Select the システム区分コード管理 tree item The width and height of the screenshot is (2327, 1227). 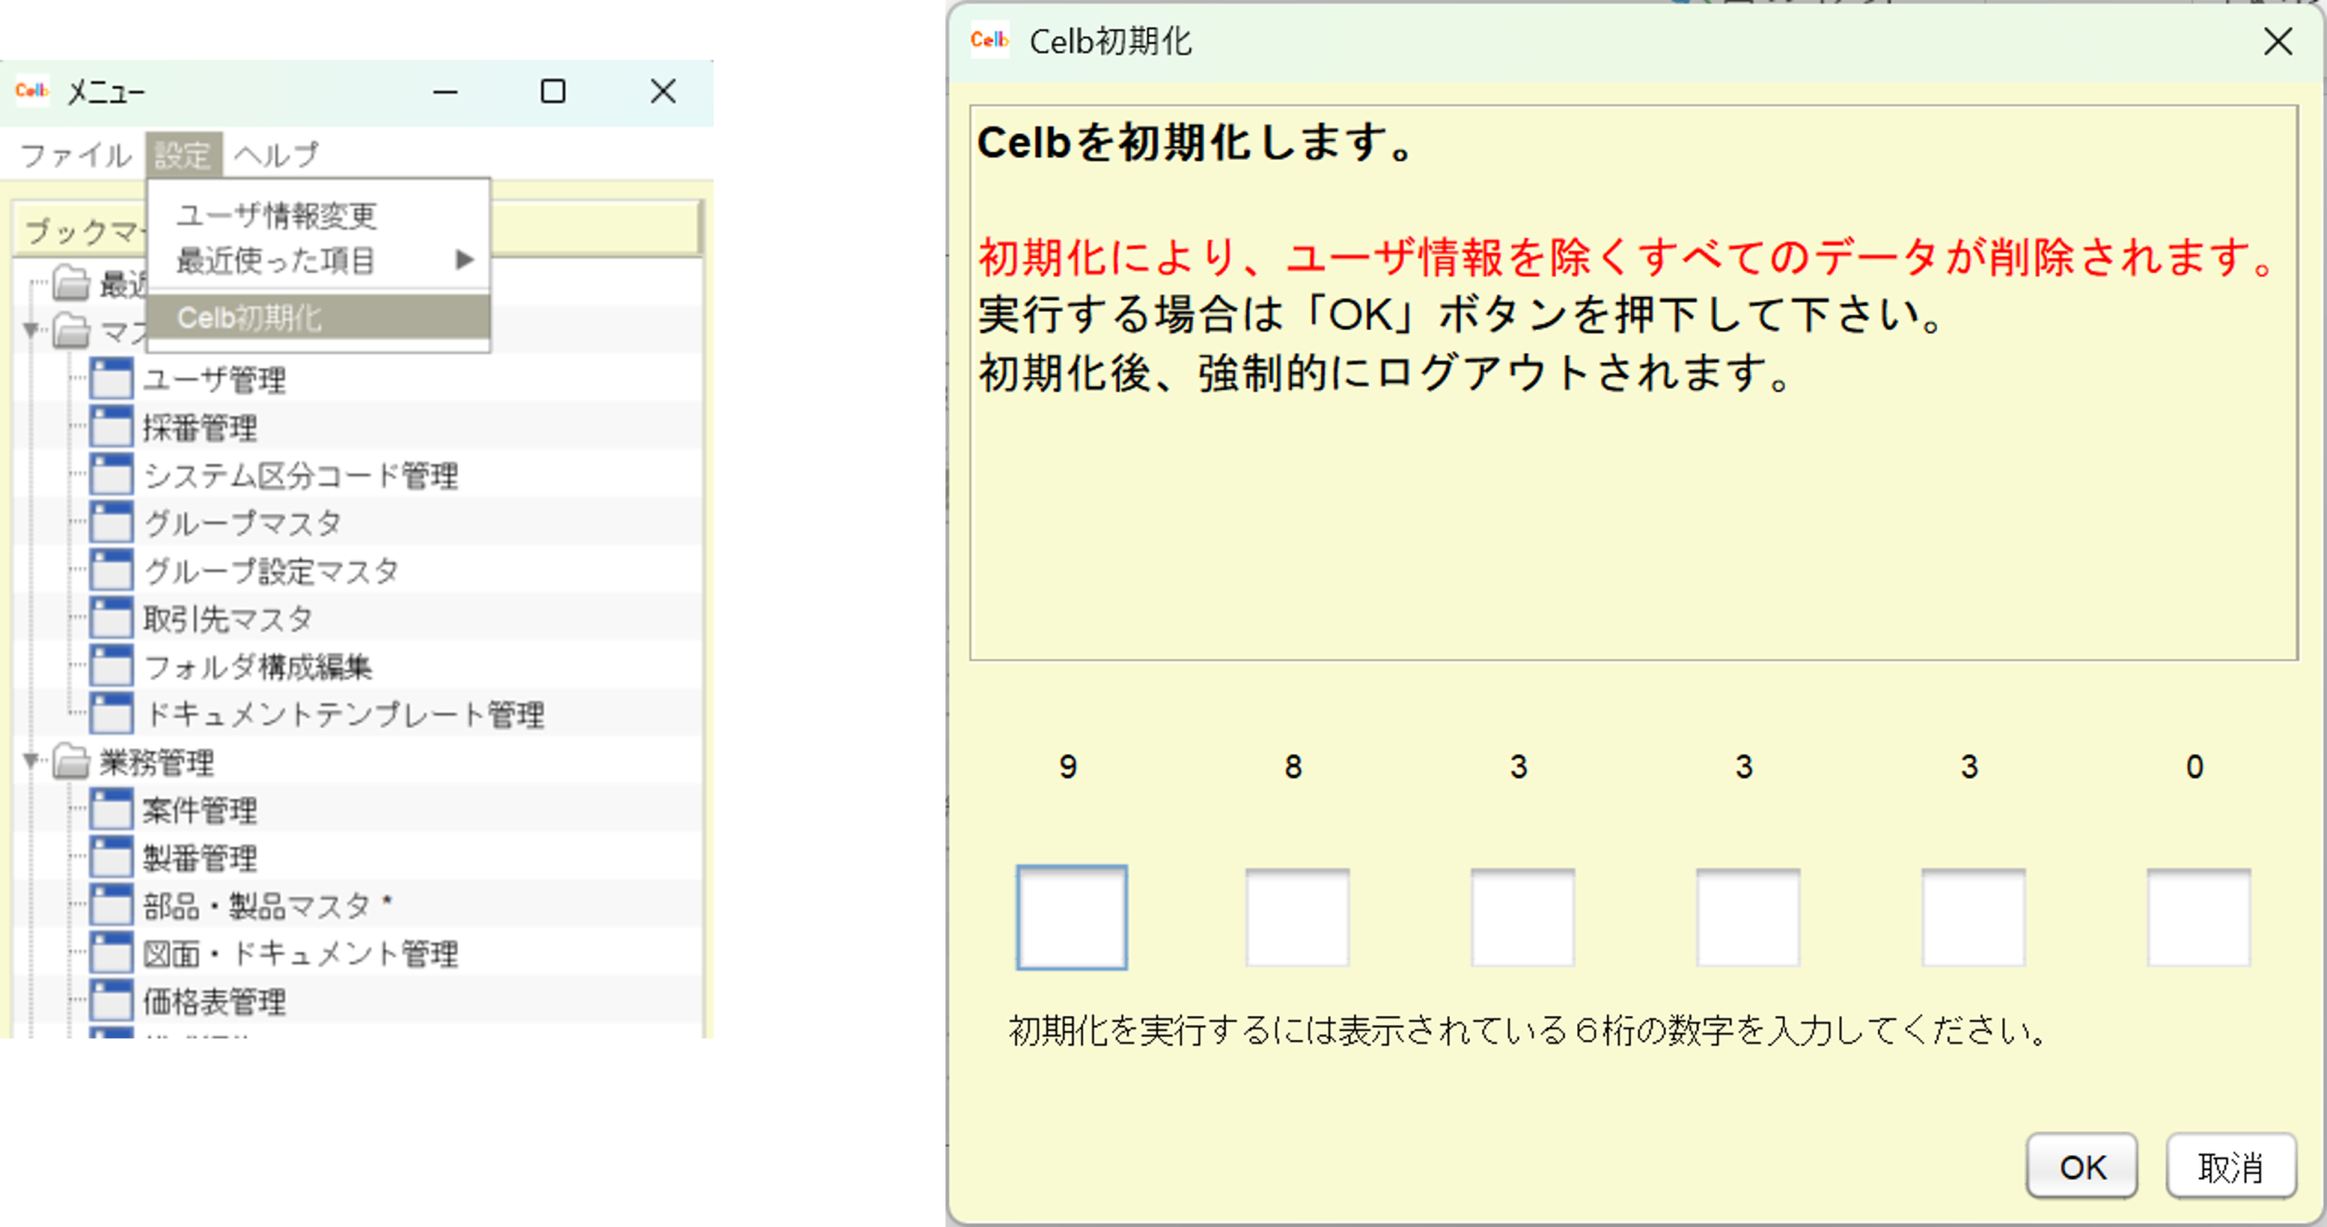[x=301, y=475]
